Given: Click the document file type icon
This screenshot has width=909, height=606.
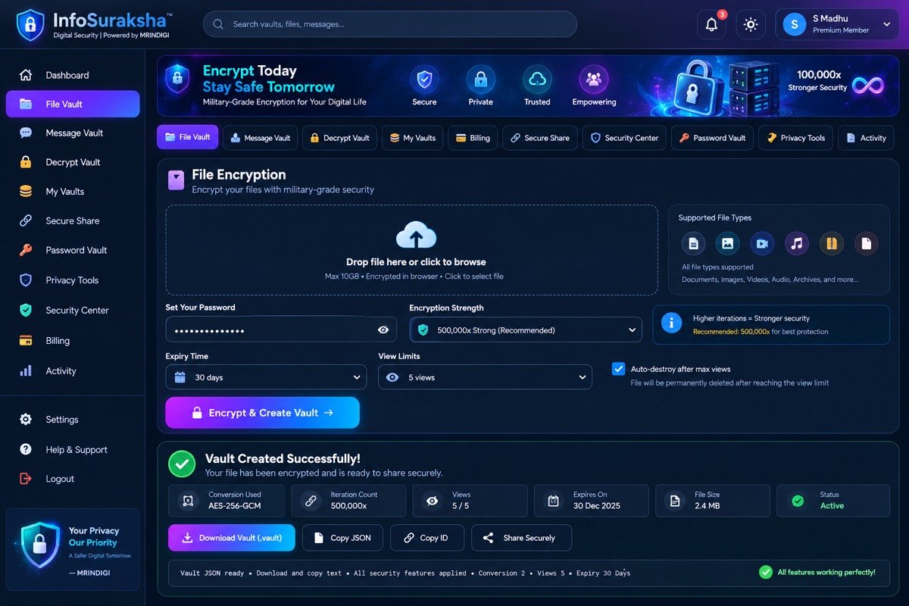Looking at the screenshot, I should tap(693, 243).
